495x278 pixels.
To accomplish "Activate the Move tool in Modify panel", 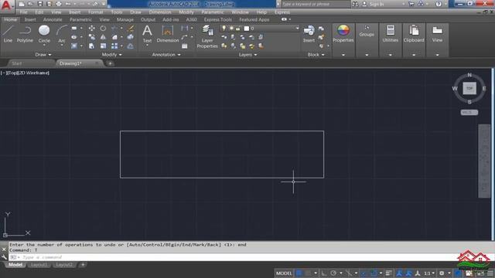I will pyautogui.click(x=91, y=29).
